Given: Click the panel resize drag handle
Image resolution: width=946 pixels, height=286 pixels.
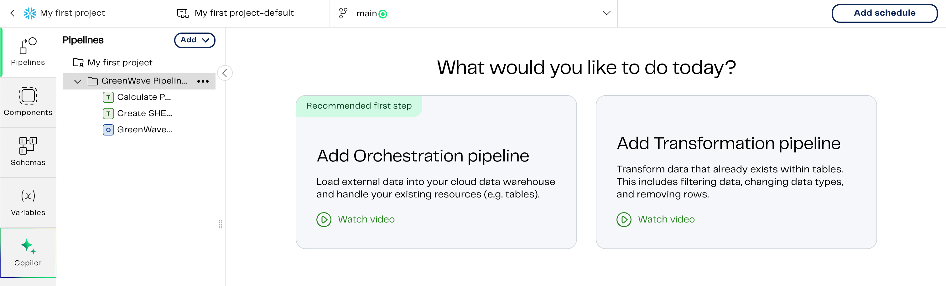Looking at the screenshot, I should tap(220, 224).
